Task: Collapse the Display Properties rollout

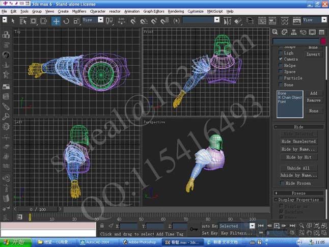Action: pyautogui.click(x=298, y=200)
